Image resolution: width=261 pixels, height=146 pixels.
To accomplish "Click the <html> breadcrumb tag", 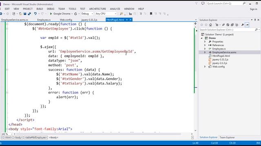I will [x=8, y=137].
